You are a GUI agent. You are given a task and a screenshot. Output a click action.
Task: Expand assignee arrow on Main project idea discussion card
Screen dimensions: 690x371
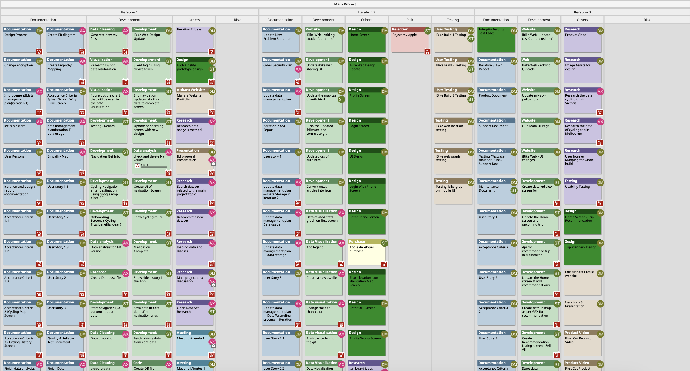click(x=213, y=285)
